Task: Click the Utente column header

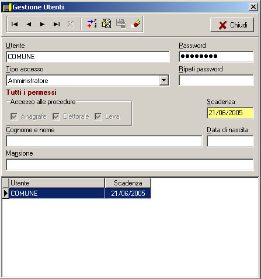Action: pyautogui.click(x=57, y=183)
